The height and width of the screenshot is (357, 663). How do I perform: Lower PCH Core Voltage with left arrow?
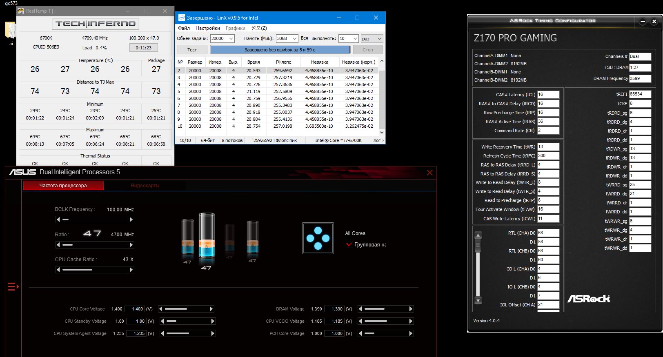pyautogui.click(x=360, y=333)
